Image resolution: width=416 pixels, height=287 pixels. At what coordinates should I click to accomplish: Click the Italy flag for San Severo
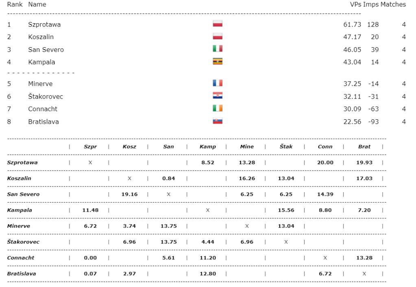pos(218,49)
